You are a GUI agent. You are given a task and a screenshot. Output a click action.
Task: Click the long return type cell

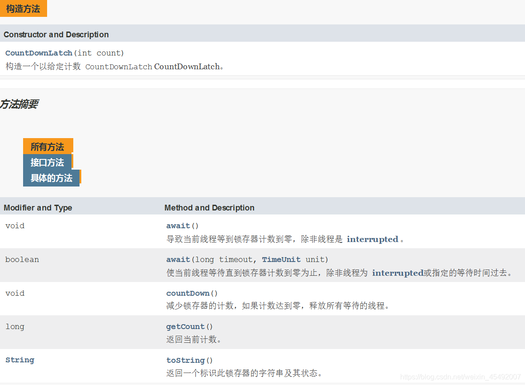[15, 326]
